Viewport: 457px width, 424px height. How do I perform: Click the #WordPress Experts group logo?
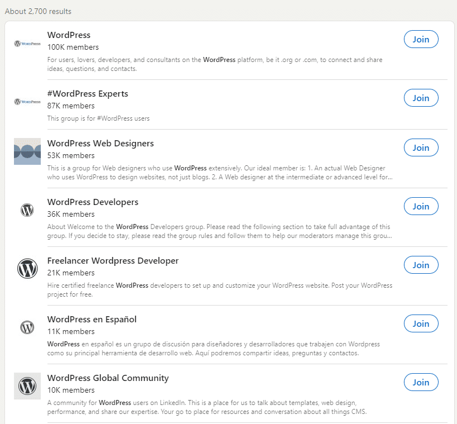[x=27, y=102]
